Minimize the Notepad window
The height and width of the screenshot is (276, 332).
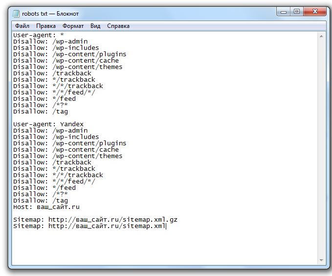(x=284, y=12)
